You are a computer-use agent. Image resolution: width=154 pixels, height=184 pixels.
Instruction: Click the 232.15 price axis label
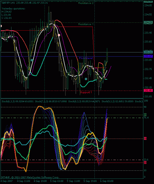(x=148, y=87)
